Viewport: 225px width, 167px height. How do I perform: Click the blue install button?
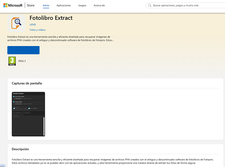(x=23, y=50)
